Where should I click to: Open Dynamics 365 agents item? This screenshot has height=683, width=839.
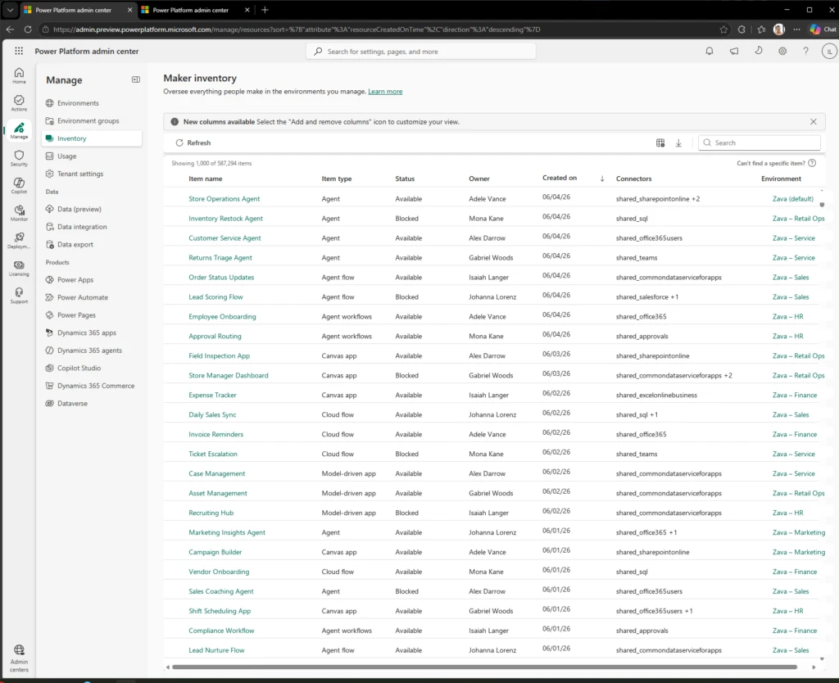(89, 351)
